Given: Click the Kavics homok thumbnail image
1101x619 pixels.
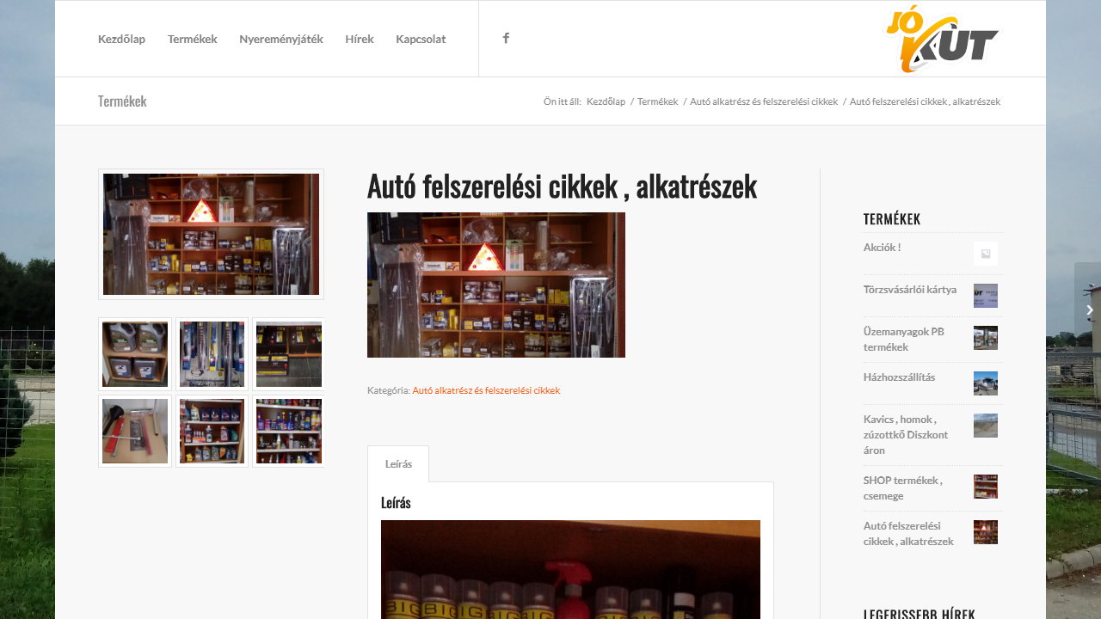Looking at the screenshot, I should (986, 426).
